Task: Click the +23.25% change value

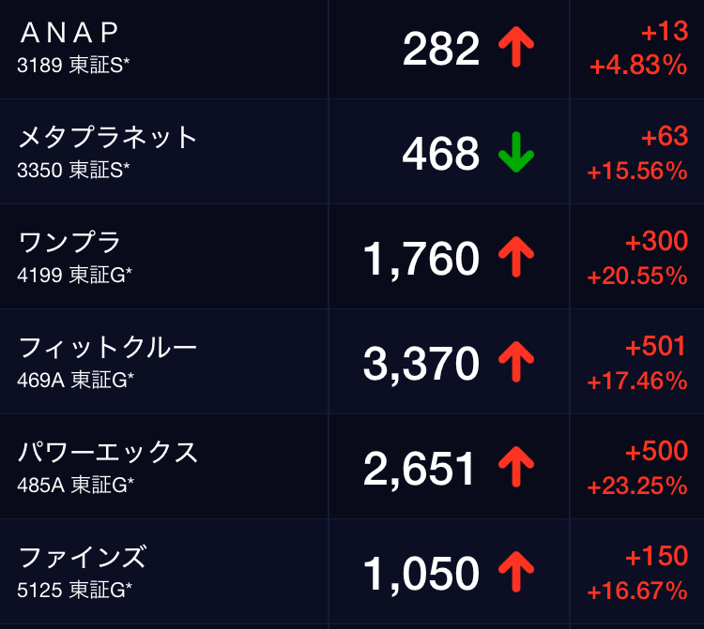Action: coord(637,487)
